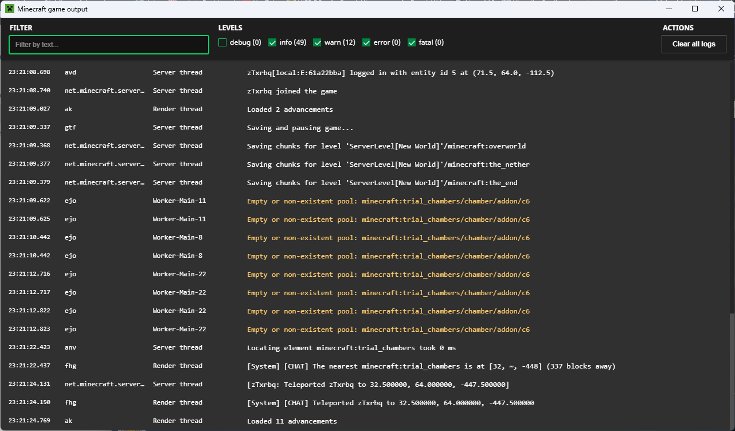This screenshot has height=431, width=735.
Task: Click the warning logged at 23:21:09.622
Action: tap(388, 201)
